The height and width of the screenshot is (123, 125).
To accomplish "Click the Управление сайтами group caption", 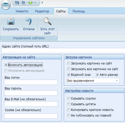I will click(29, 38).
